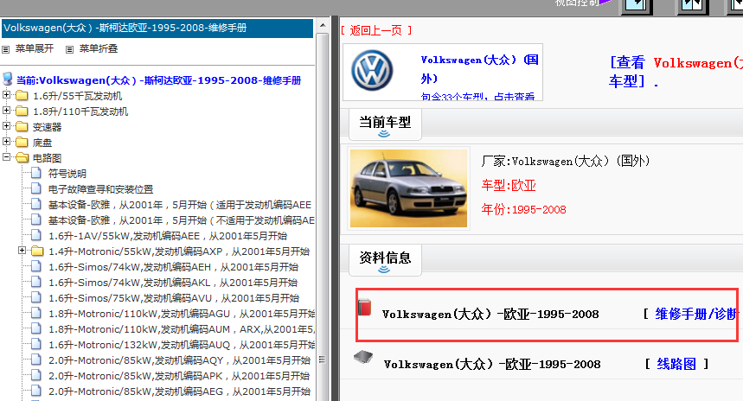Open 1.6升-Motronic/132kW 发动机编码AUQ entry

tap(182, 345)
